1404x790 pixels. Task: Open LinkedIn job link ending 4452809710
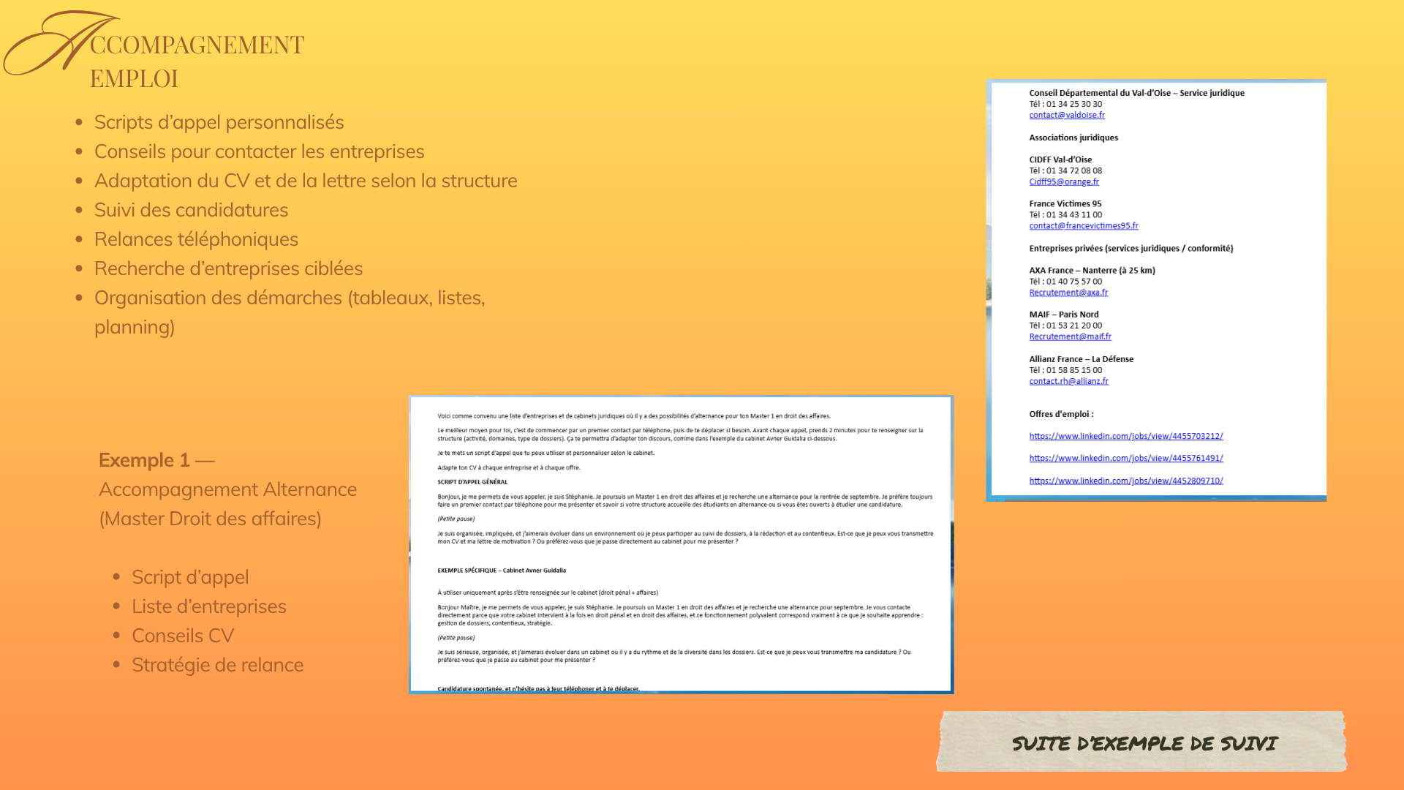(x=1126, y=481)
